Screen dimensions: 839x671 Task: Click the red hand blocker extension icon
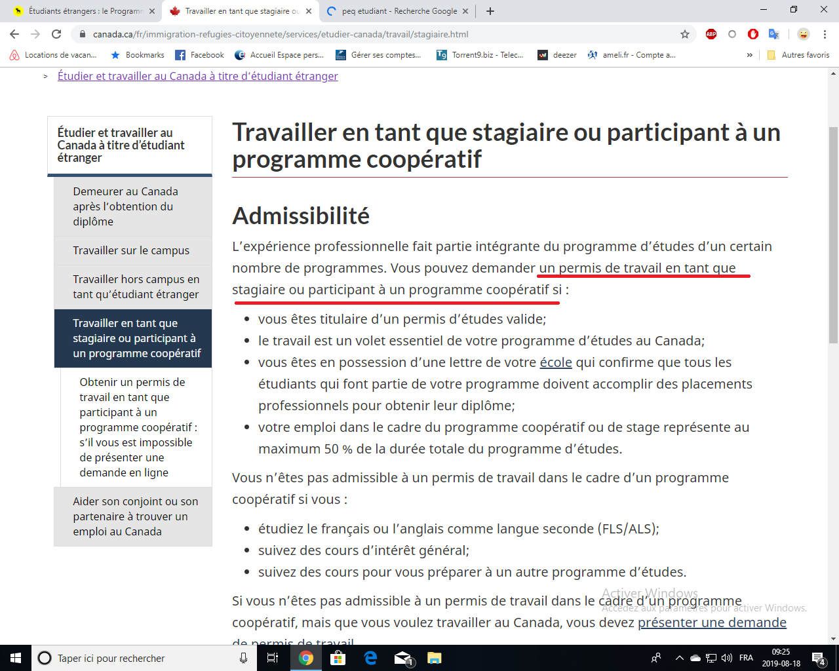click(x=753, y=34)
